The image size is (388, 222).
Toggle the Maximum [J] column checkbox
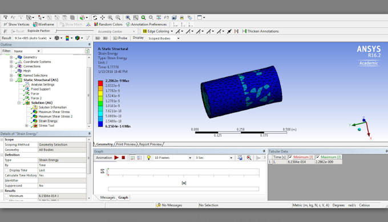pos(318,157)
